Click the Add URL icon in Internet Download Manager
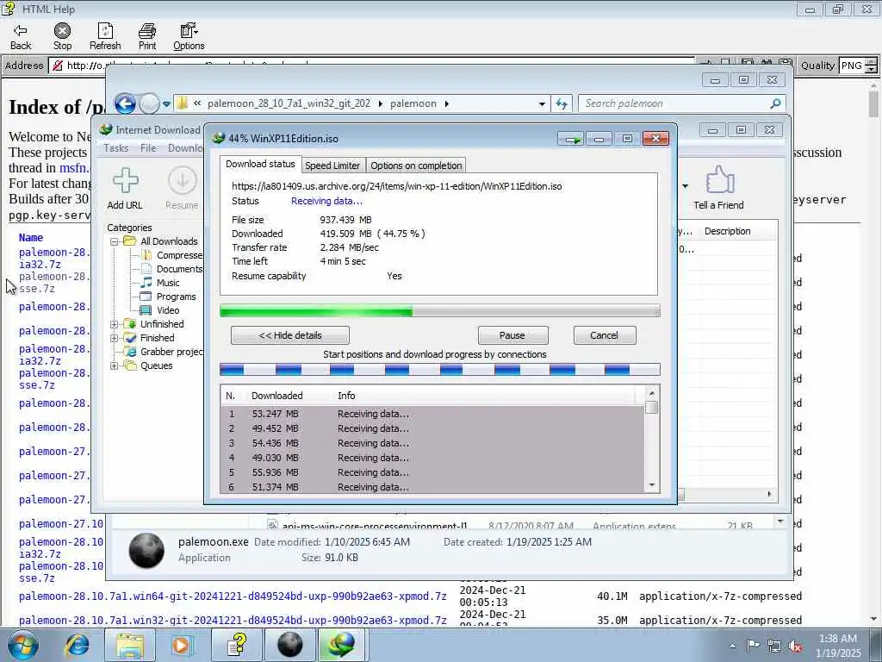Image resolution: width=882 pixels, height=662 pixels. tap(126, 181)
